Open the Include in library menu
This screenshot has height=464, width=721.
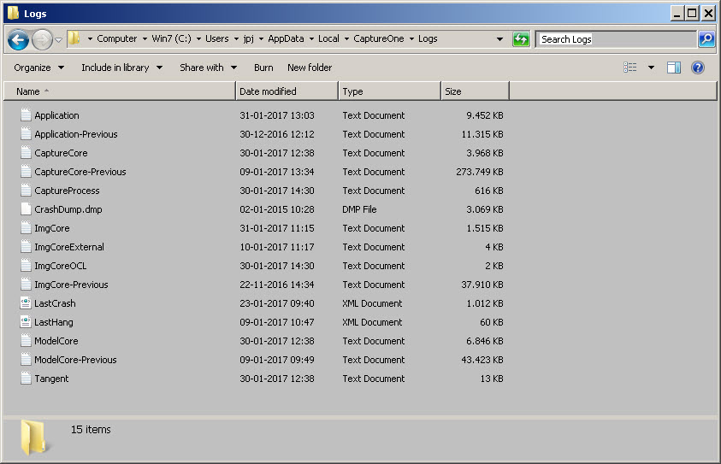pos(121,68)
